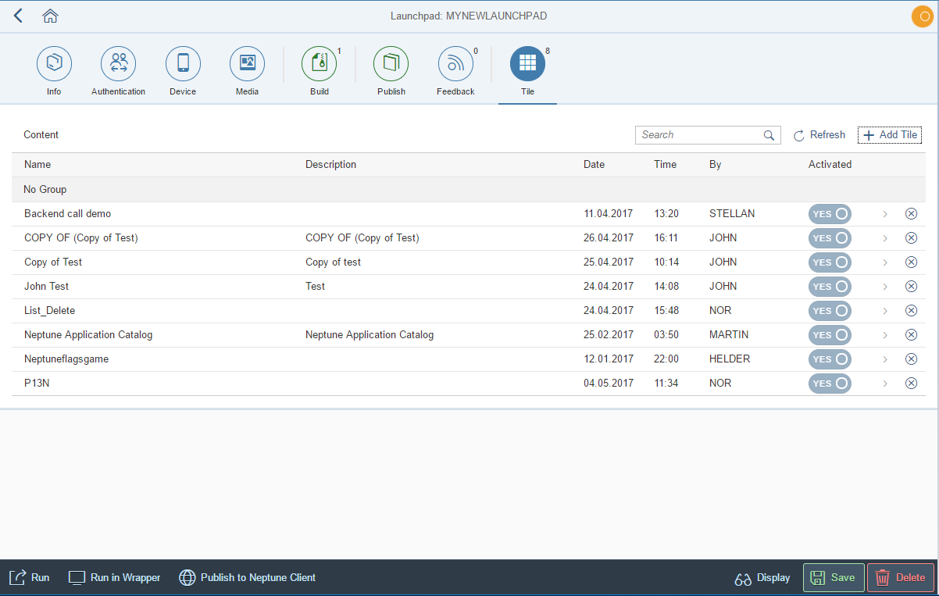Remove the List_Delete tile
Viewport: 939px width, 596px height.
911,311
